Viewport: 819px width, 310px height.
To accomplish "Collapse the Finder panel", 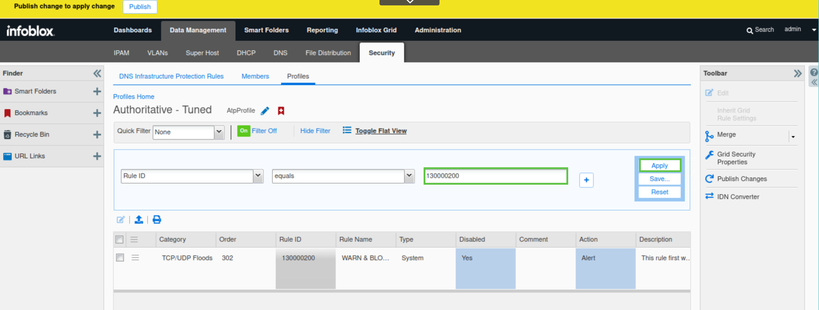I will pyautogui.click(x=97, y=73).
